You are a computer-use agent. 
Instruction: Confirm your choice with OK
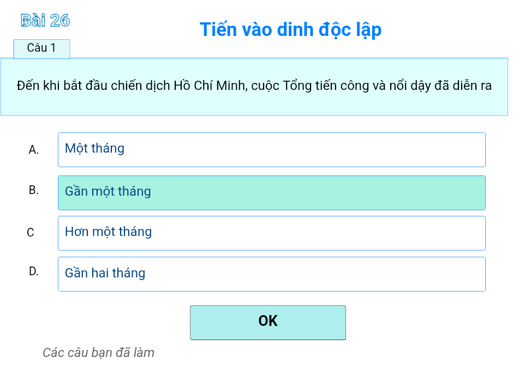click(x=267, y=322)
